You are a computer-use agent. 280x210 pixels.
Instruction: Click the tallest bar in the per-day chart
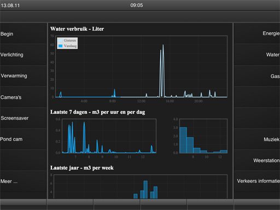[183, 140]
